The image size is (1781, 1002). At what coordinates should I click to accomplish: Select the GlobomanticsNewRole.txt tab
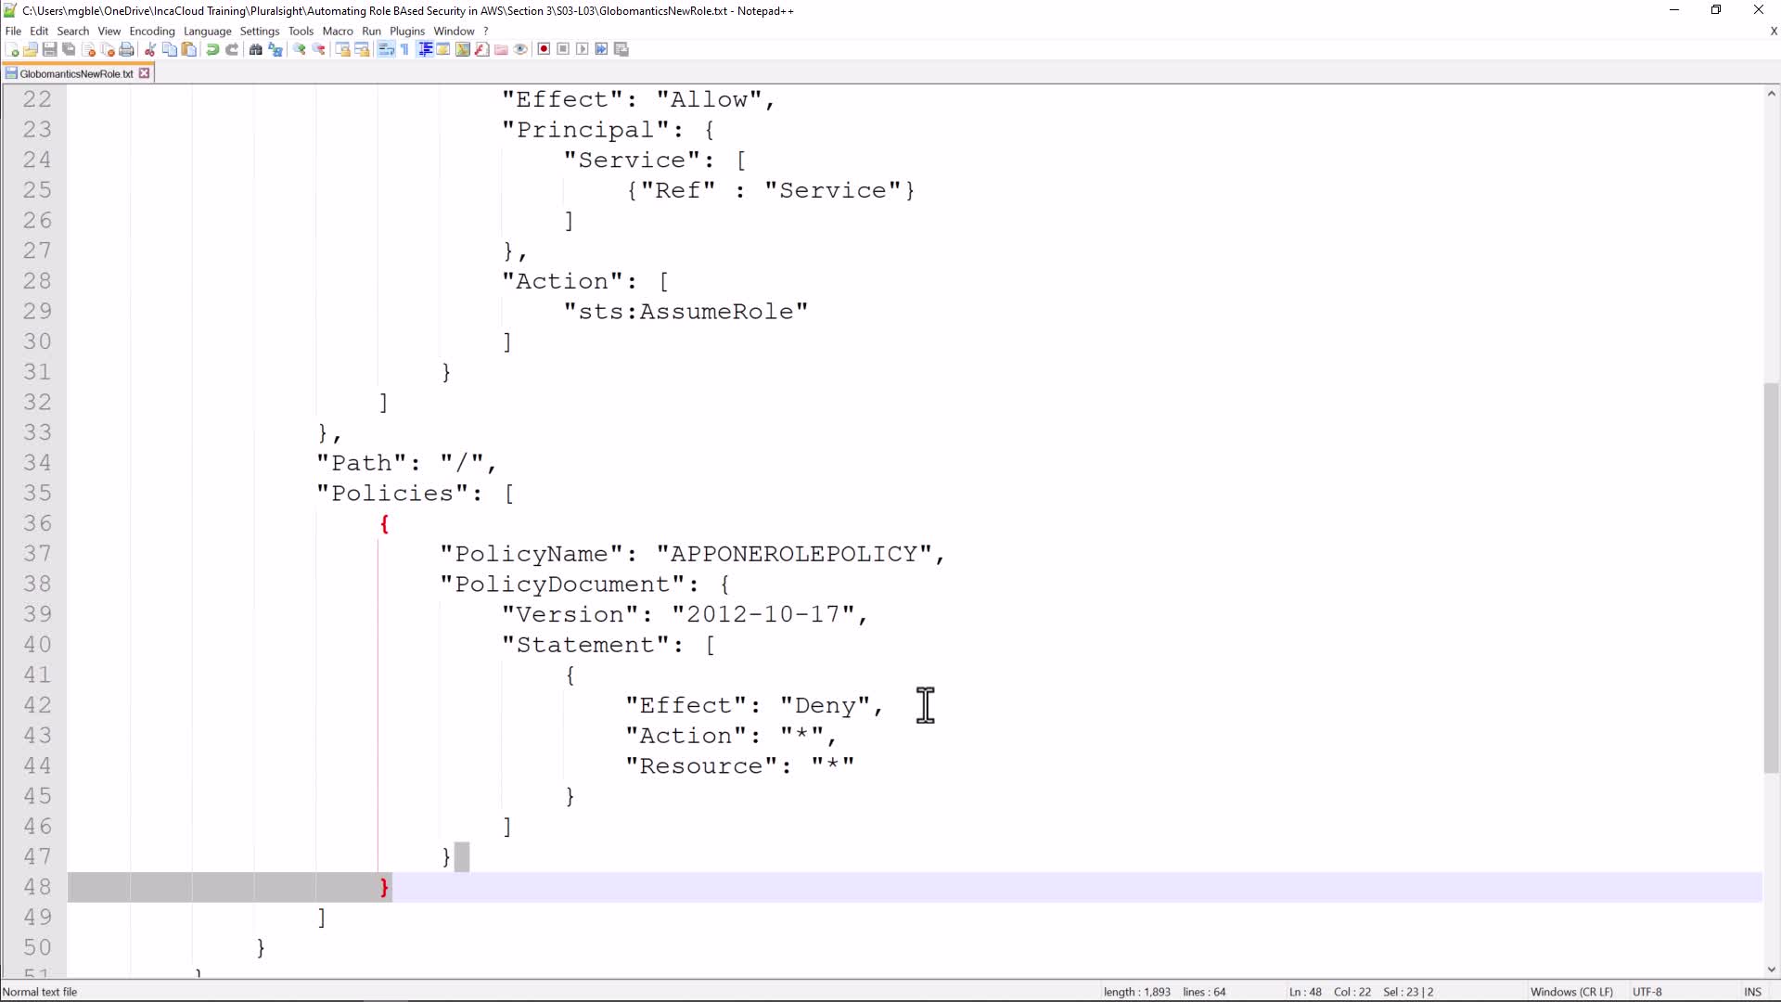pos(76,73)
